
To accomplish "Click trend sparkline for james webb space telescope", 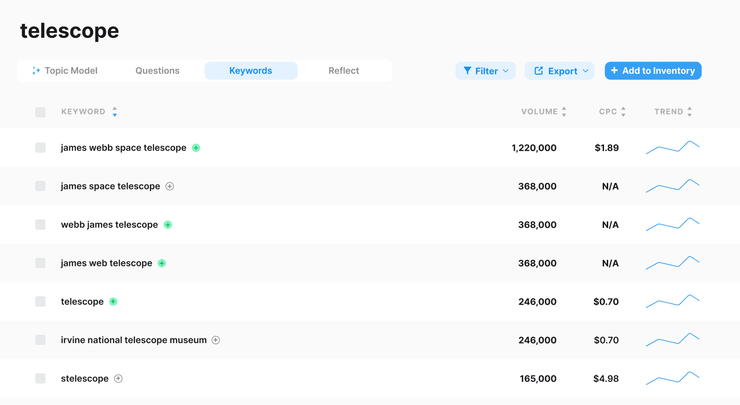I will tap(672, 147).
